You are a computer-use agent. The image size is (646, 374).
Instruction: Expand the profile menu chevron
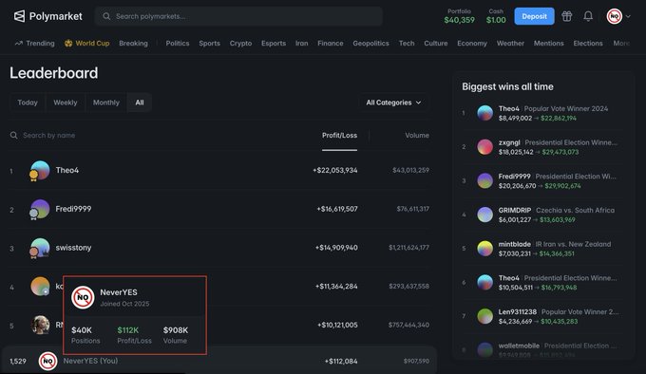click(628, 16)
